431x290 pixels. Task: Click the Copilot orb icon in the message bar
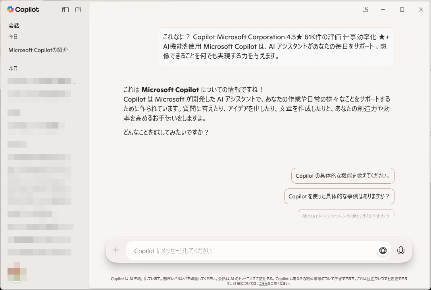(383, 250)
